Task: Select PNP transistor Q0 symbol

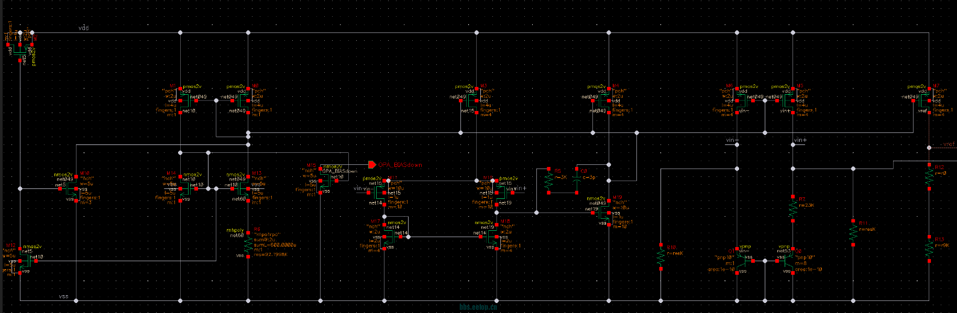Action: pos(788,260)
